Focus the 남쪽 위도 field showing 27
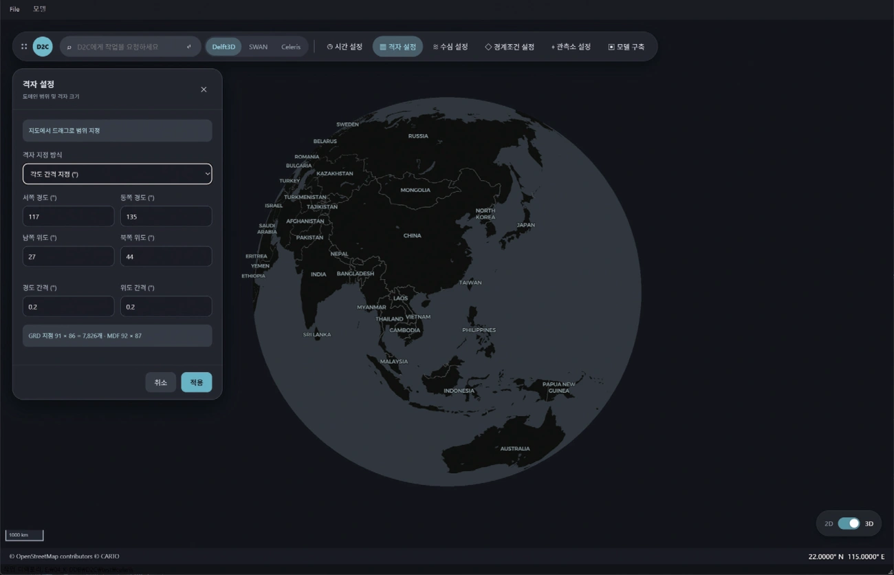Screen dimensions: 894x575 click(x=68, y=257)
